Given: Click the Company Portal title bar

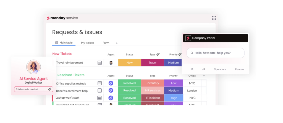Looking at the screenshot, I should point(216,38).
